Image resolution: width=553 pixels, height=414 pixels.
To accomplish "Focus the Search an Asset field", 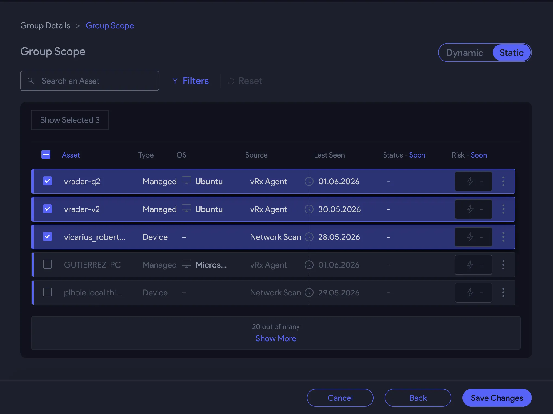I will click(89, 81).
